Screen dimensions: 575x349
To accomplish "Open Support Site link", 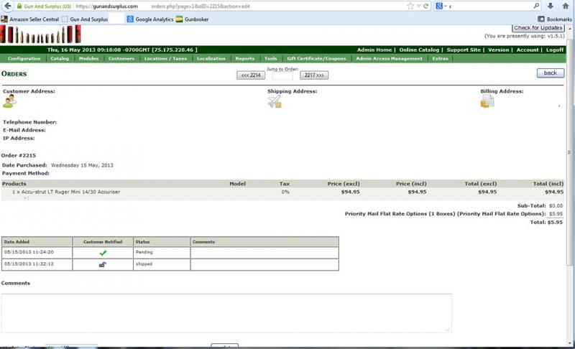I will [464, 50].
